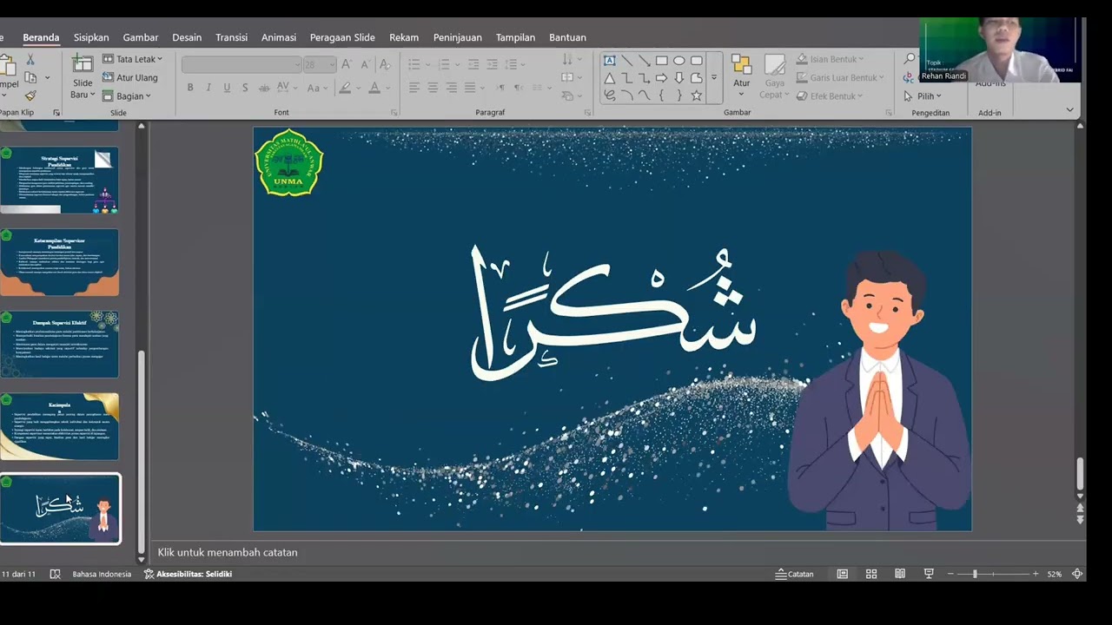Viewport: 1112px width, 625px height.
Task: Click Garis Luar Bentuk outline button
Action: coord(839,77)
